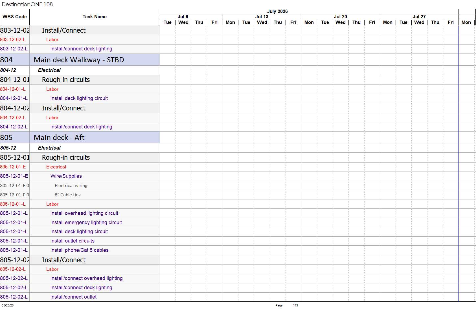Screen dimensions: 476x309
Task: Click Mon day header under Jul 13
Action: tap(230, 23)
